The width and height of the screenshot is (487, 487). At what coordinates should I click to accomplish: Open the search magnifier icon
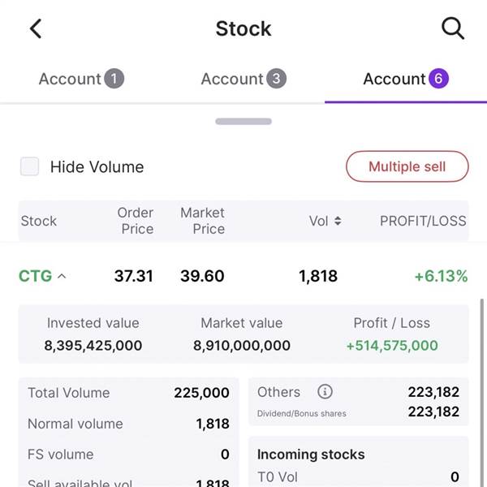(x=452, y=29)
